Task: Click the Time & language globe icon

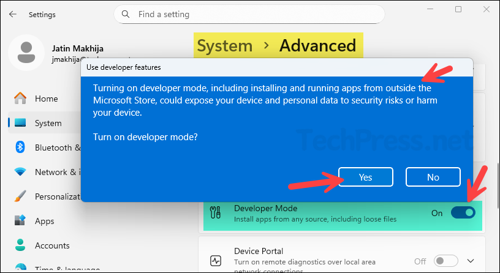Action: [x=21, y=267]
